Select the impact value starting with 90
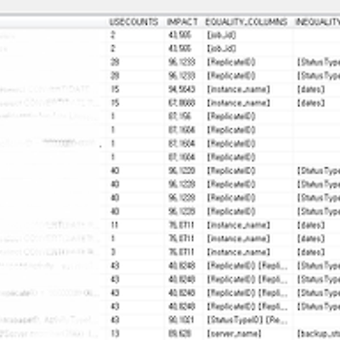Screen dimensions: 340x340 click(x=181, y=320)
